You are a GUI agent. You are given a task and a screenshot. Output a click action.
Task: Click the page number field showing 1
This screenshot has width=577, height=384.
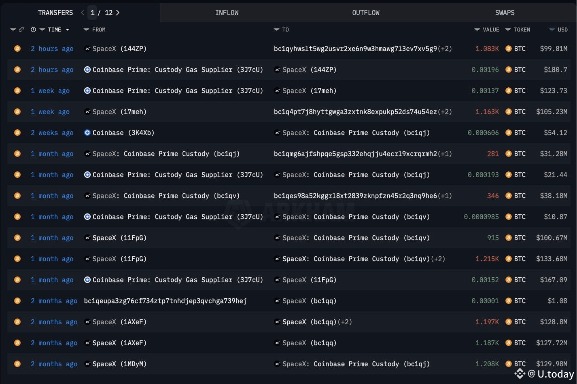pyautogui.click(x=93, y=13)
